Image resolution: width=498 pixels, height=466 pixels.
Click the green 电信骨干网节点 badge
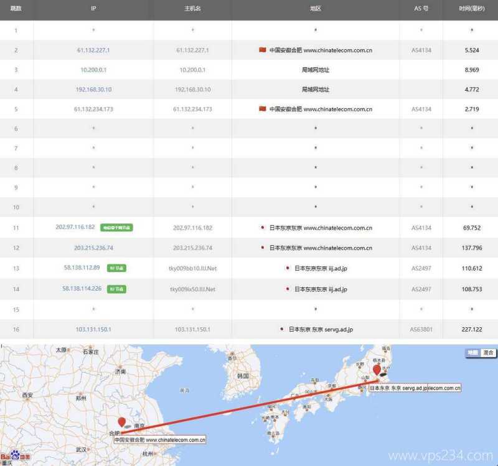[x=117, y=226]
